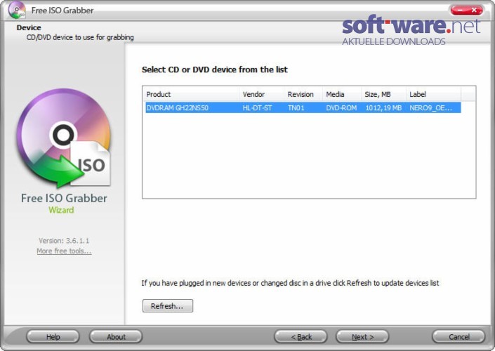Click the Help button
The height and width of the screenshot is (351, 495).
53,337
